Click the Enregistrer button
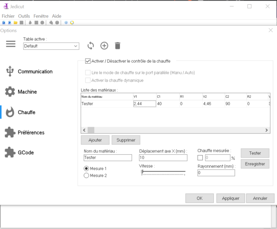The height and width of the screenshot is (229, 277). click(x=255, y=164)
